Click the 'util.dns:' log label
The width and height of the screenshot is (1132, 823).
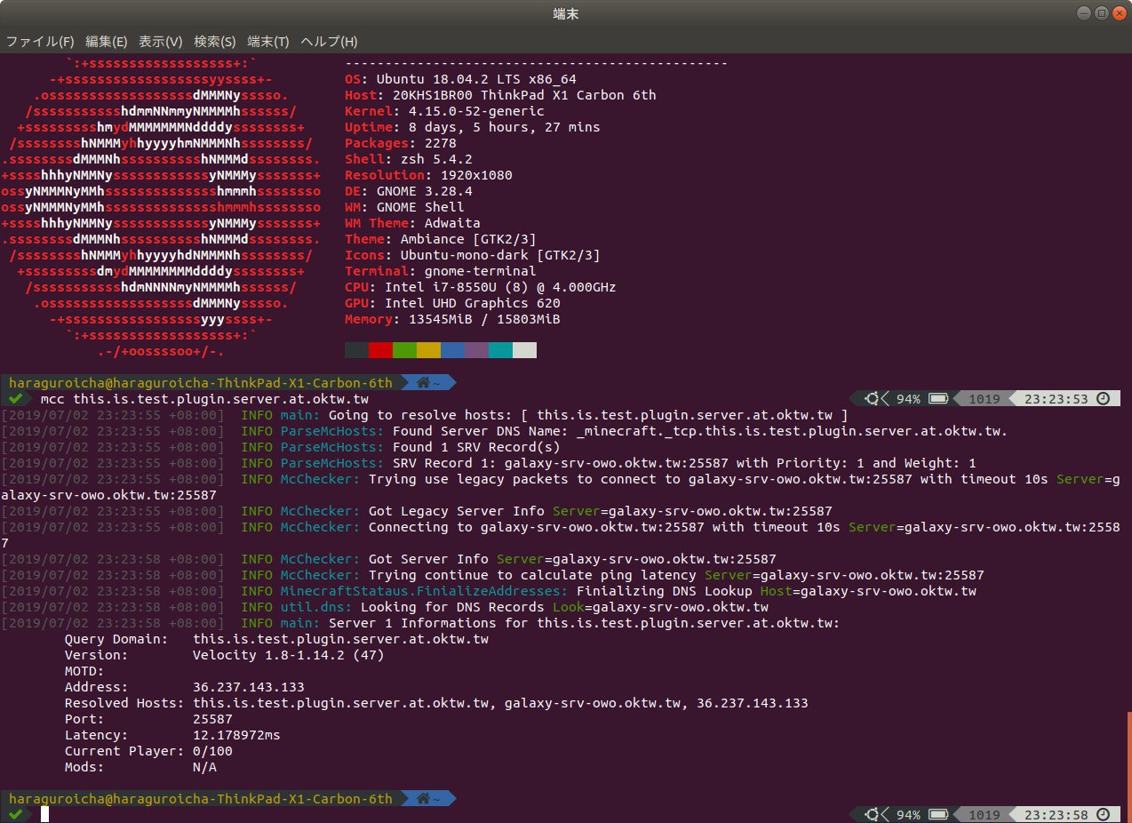point(316,607)
